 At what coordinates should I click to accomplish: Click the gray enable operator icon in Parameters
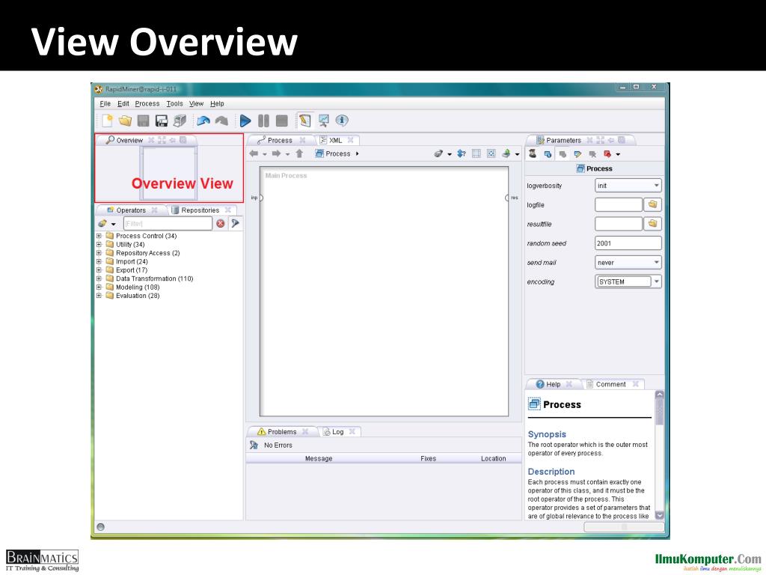(563, 154)
